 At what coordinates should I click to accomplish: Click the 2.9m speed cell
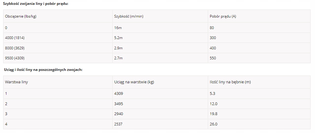[118, 48]
